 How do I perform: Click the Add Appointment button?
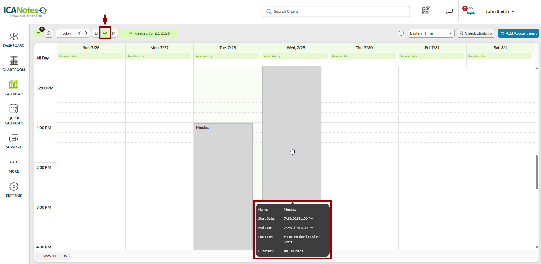[518, 33]
